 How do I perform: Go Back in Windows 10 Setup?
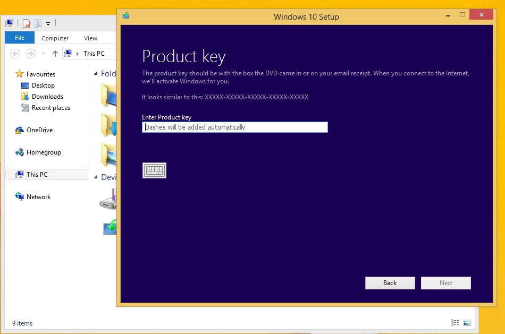click(x=390, y=283)
